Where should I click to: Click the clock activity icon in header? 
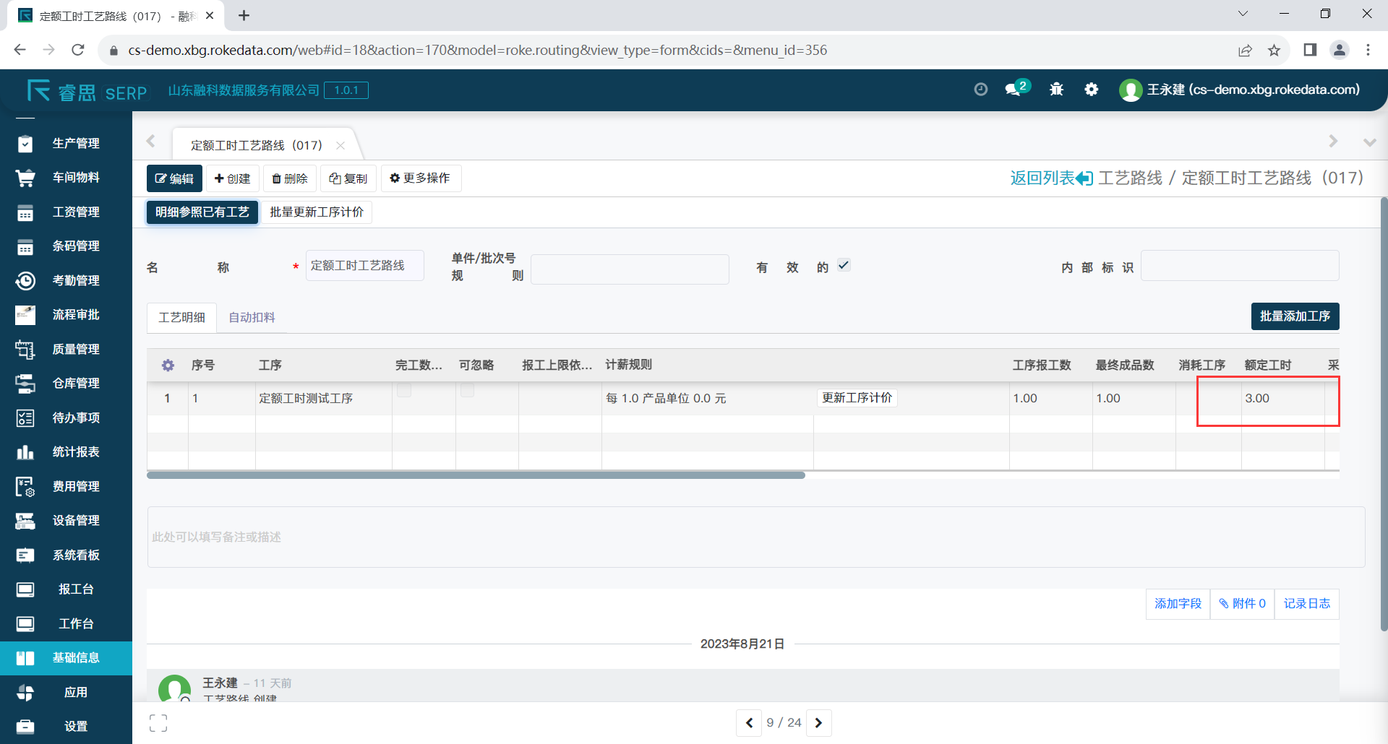(980, 90)
